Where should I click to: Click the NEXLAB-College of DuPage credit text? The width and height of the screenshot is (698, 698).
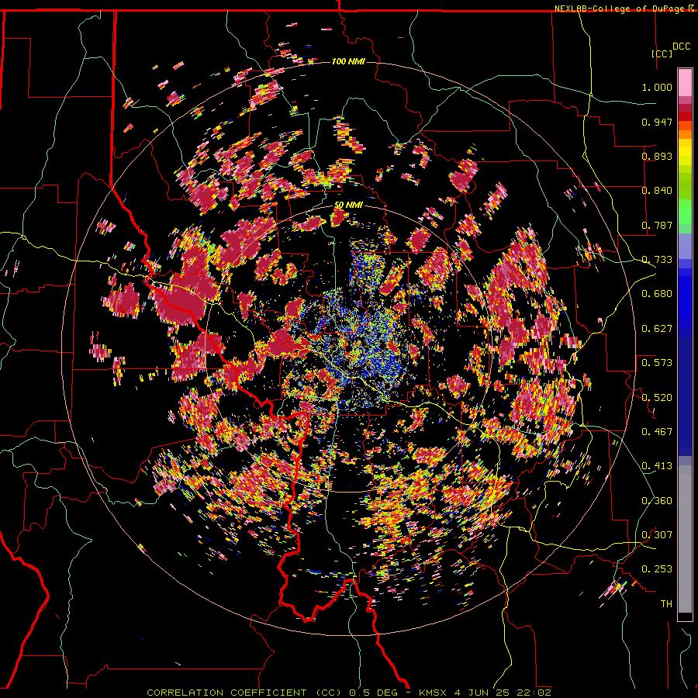pyautogui.click(x=621, y=9)
